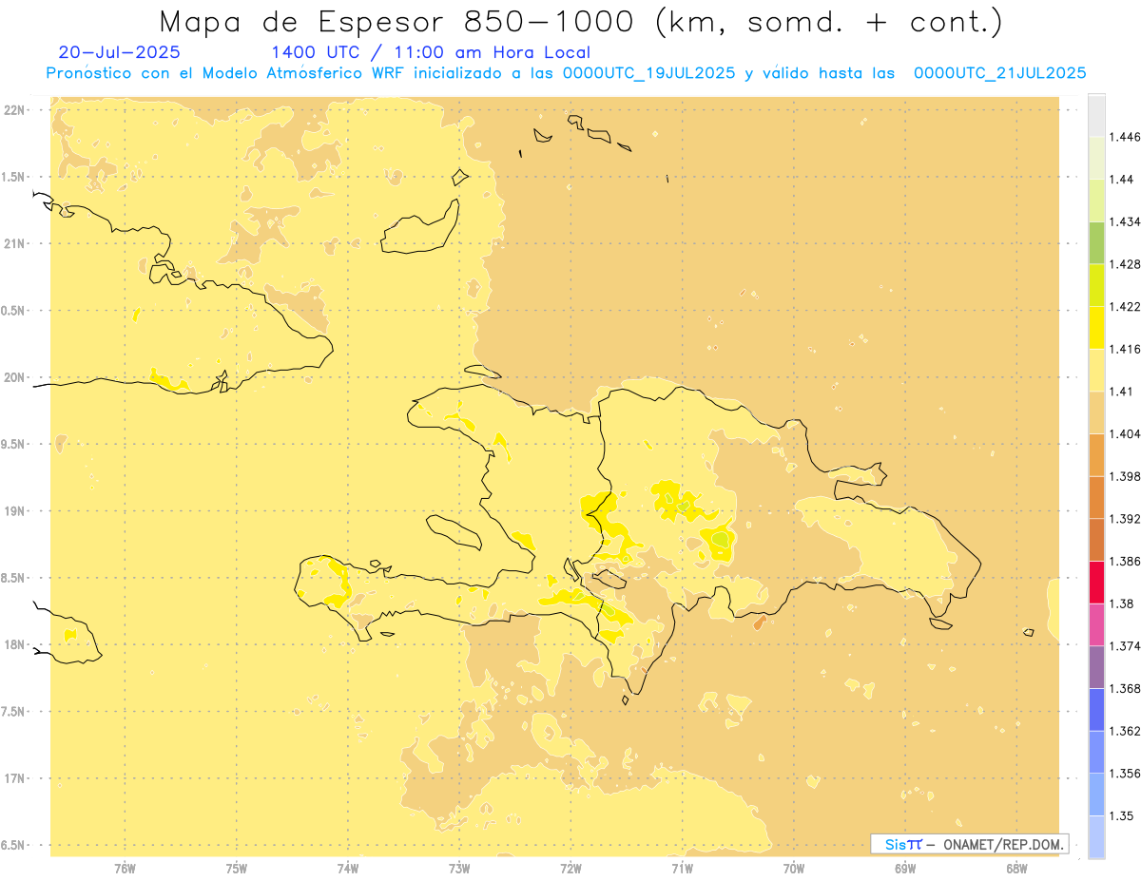Click the 73W longitude label
Screen dimensions: 1141x881
(x=459, y=868)
